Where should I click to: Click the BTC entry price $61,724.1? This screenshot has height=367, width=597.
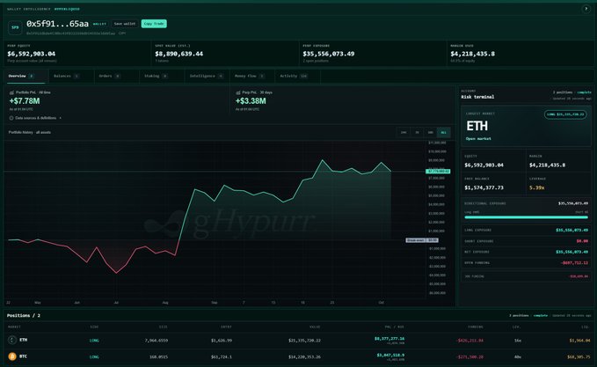pyautogui.click(x=222, y=357)
